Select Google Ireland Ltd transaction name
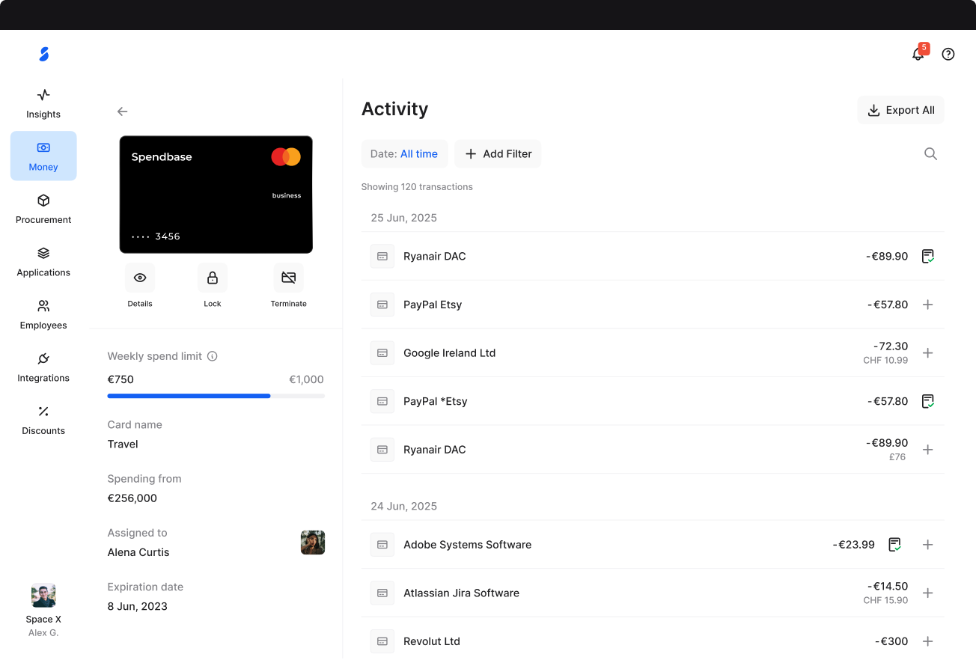Viewport: 976px width, 660px height. coord(450,352)
